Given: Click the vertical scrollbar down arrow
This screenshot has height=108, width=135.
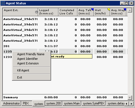Looking at the screenshot, I should (130, 98).
